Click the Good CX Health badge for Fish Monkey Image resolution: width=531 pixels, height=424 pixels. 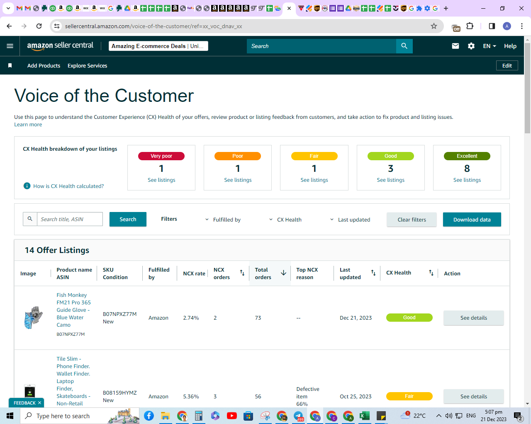409,318
